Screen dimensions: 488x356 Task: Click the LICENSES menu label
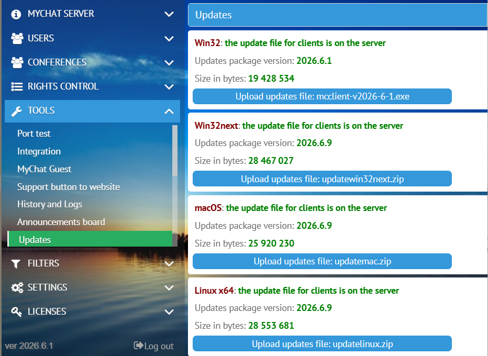47,311
